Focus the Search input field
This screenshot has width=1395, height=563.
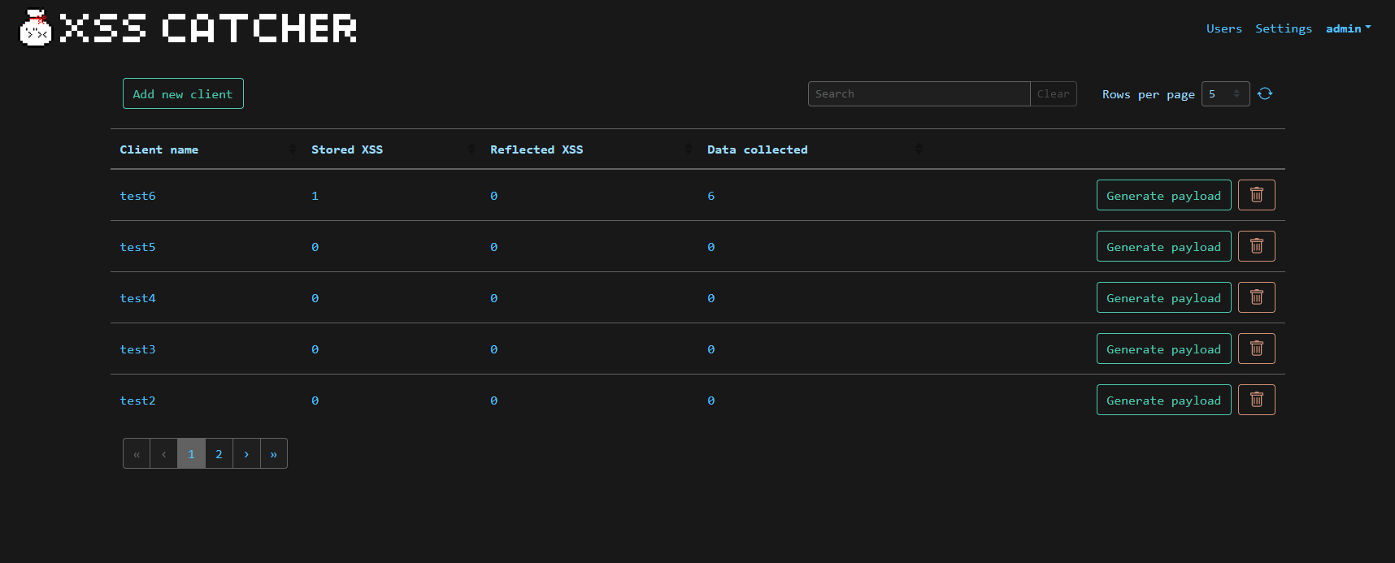click(x=919, y=93)
